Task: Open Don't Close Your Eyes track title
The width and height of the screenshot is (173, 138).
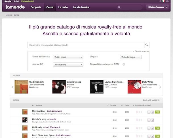Action: [x=43, y=135]
